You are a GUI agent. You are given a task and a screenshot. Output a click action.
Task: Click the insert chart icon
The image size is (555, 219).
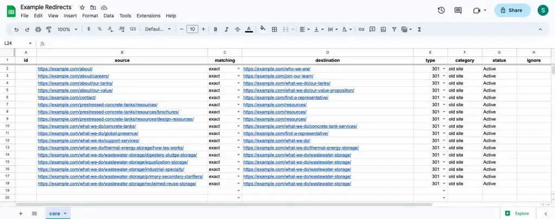point(383,29)
